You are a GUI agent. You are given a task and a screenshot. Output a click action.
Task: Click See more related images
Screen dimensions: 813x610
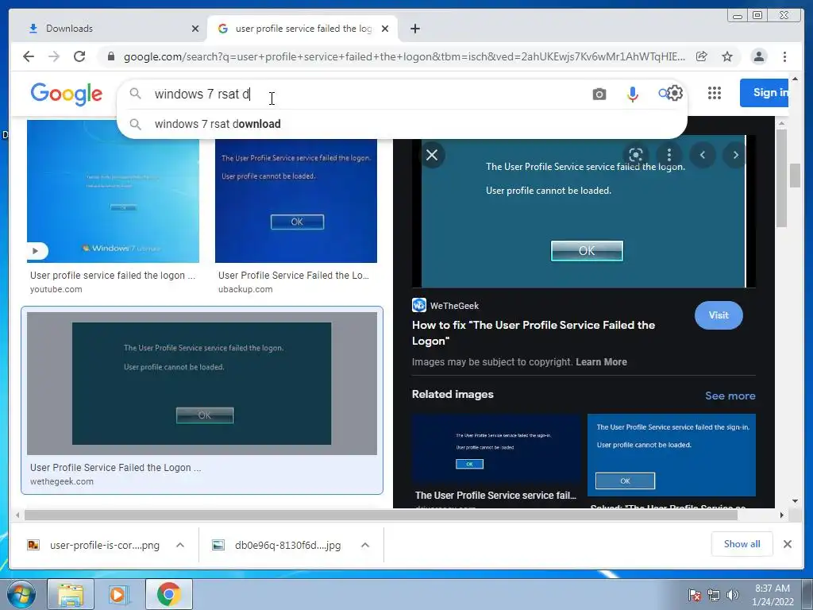730,396
